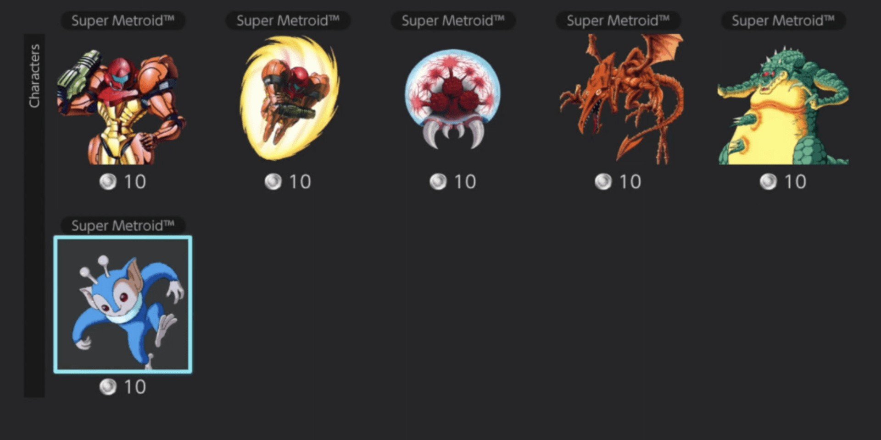
Task: Select the orange Ridley dragon icon
Action: [621, 99]
